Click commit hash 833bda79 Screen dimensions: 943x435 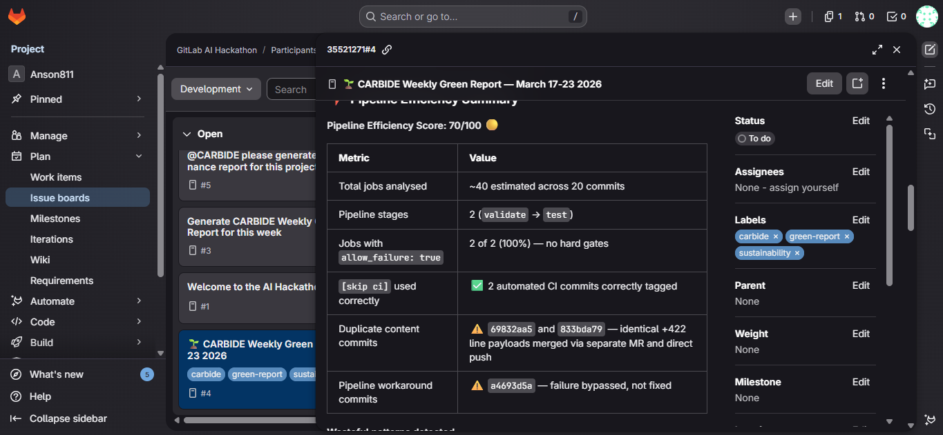coord(581,329)
